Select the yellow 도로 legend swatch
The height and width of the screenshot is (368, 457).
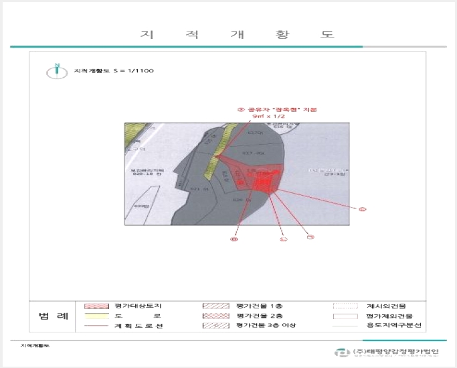point(96,316)
